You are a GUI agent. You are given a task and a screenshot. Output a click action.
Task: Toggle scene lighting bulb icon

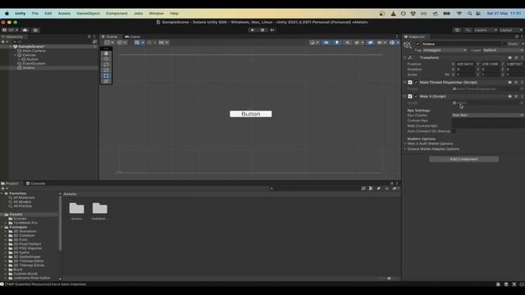(x=337, y=43)
